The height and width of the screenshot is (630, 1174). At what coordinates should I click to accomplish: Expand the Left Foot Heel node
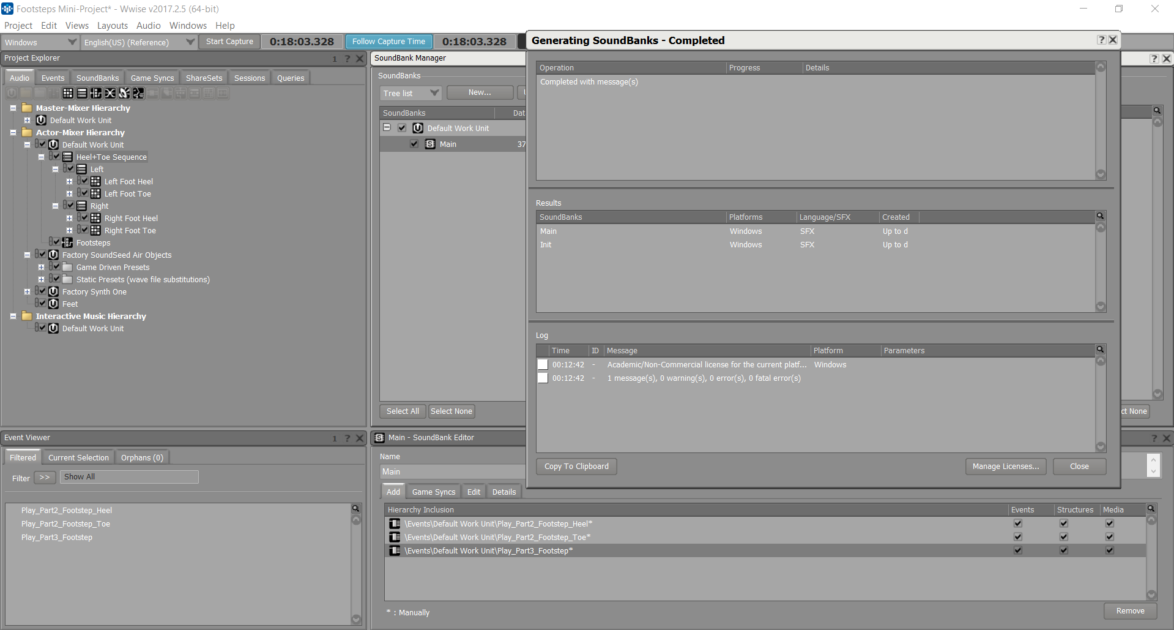69,181
